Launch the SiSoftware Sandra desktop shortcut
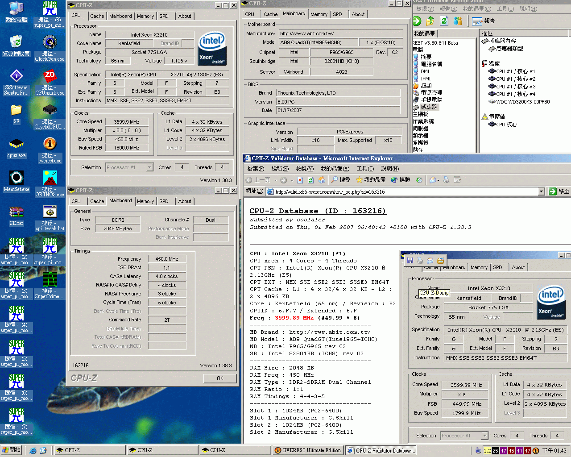This screenshot has width=571, height=457. pos(16,82)
